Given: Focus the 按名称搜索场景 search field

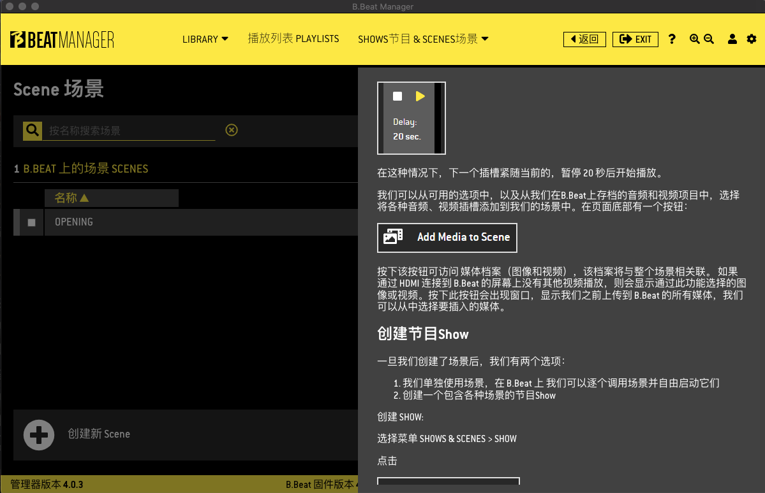Looking at the screenshot, I should click(129, 131).
